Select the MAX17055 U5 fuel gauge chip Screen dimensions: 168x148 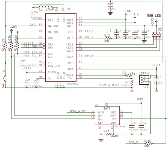coord(106,115)
